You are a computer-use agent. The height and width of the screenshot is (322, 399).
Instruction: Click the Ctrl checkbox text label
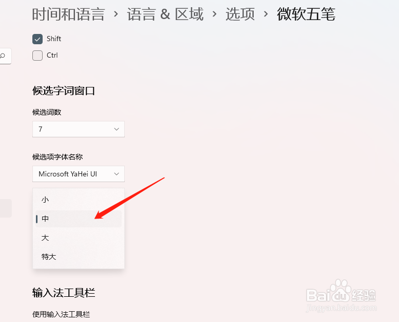coord(52,56)
